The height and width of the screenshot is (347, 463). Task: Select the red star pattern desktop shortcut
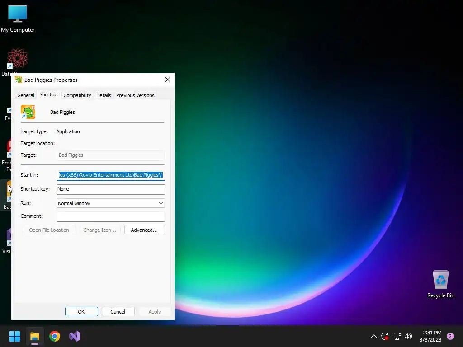18,58
